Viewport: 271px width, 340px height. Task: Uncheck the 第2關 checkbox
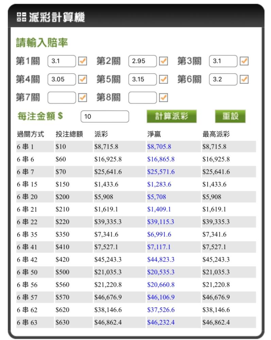pyautogui.click(x=163, y=61)
